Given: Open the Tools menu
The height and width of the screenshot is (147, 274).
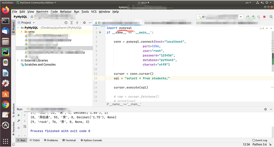Looking at the screenshot, I should coord(85,12).
